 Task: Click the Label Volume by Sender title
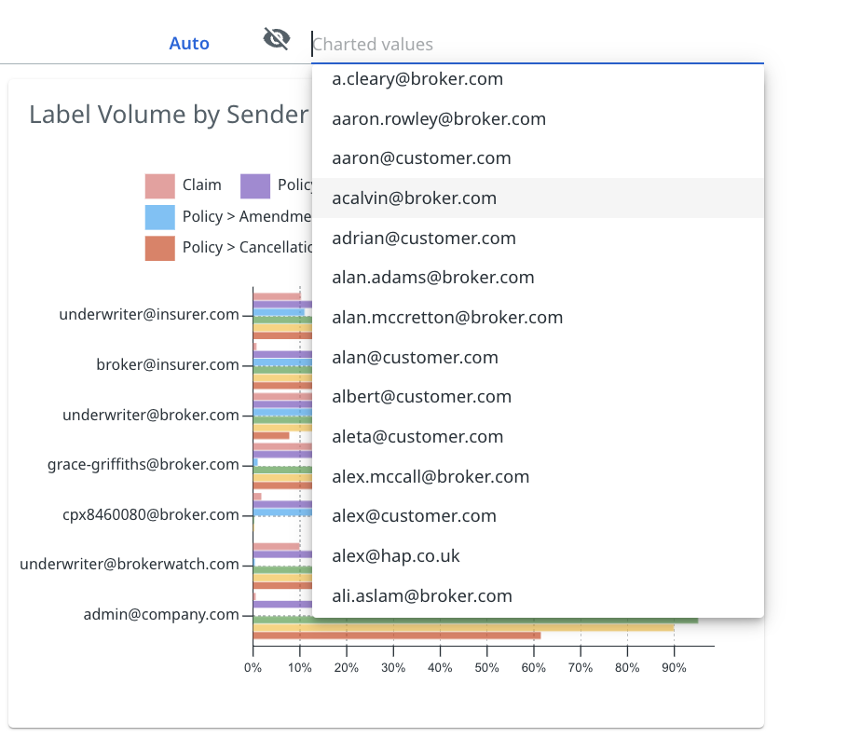(169, 115)
